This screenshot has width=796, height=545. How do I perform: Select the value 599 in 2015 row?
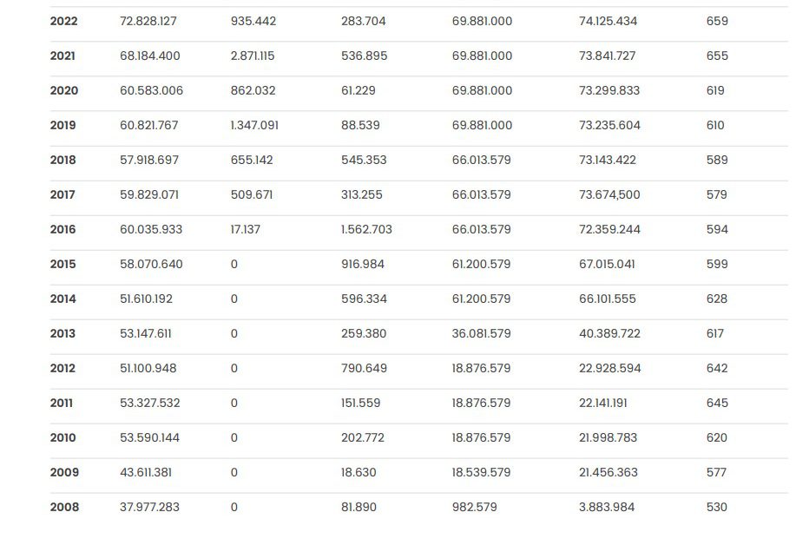point(717,265)
